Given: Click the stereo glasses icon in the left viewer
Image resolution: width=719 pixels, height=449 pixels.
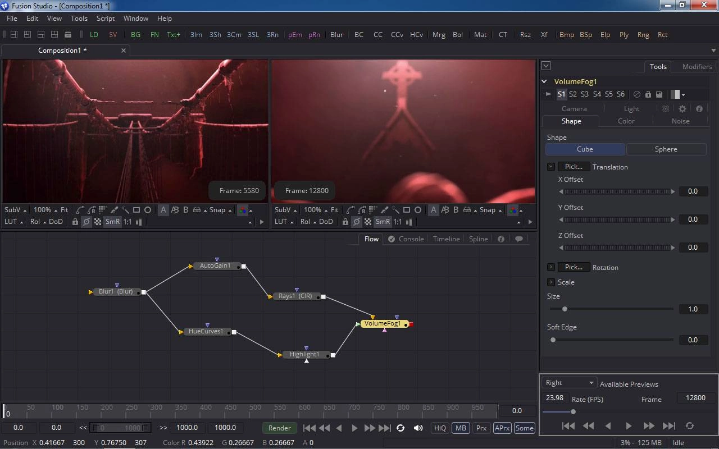Looking at the screenshot, I should 197,210.
